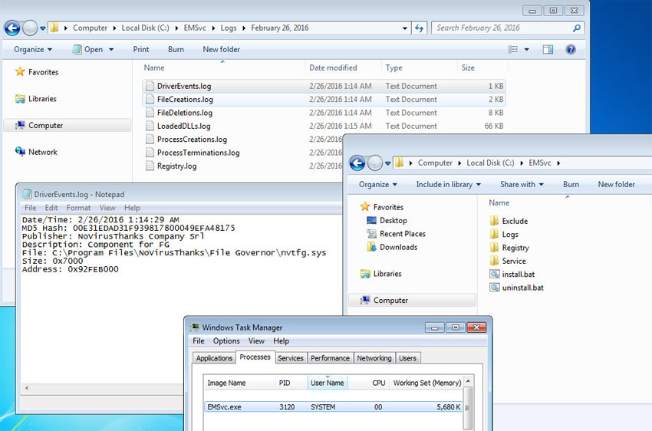Screen dimensions: 652x431
Task: Expand the view options arrow in the Logs toolbar
Action: point(526,49)
